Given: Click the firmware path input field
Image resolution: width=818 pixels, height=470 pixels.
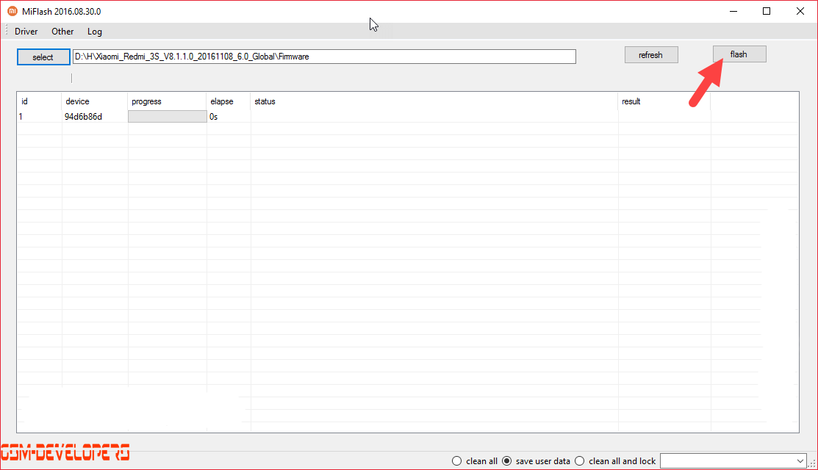Looking at the screenshot, I should (324, 57).
